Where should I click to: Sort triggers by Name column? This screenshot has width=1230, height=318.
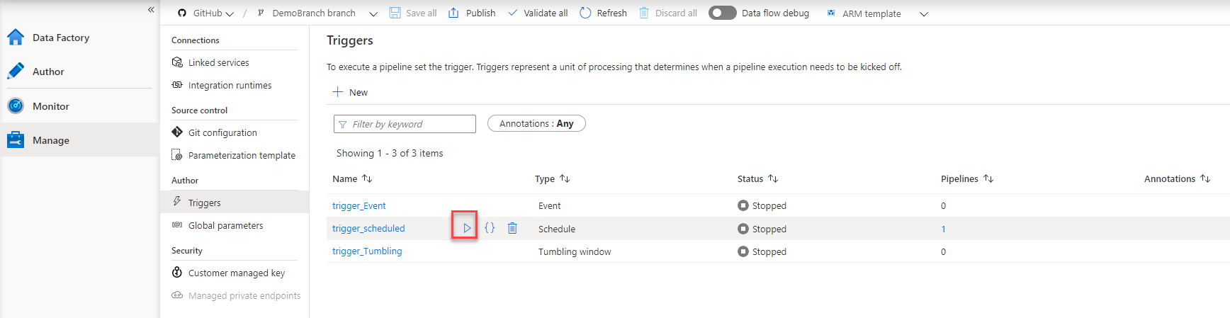coord(367,178)
